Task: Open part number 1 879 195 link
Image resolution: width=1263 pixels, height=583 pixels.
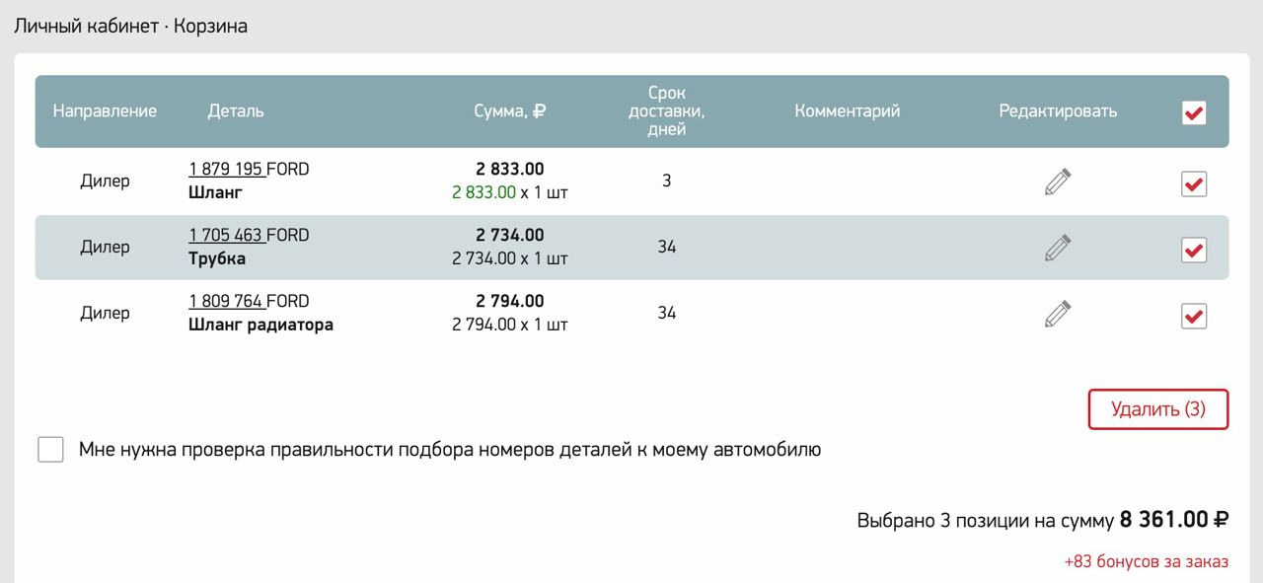Action: coord(226,170)
